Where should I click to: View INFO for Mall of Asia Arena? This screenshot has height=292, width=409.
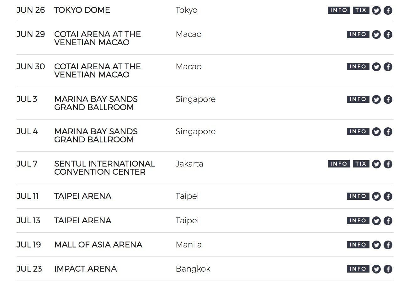click(358, 245)
